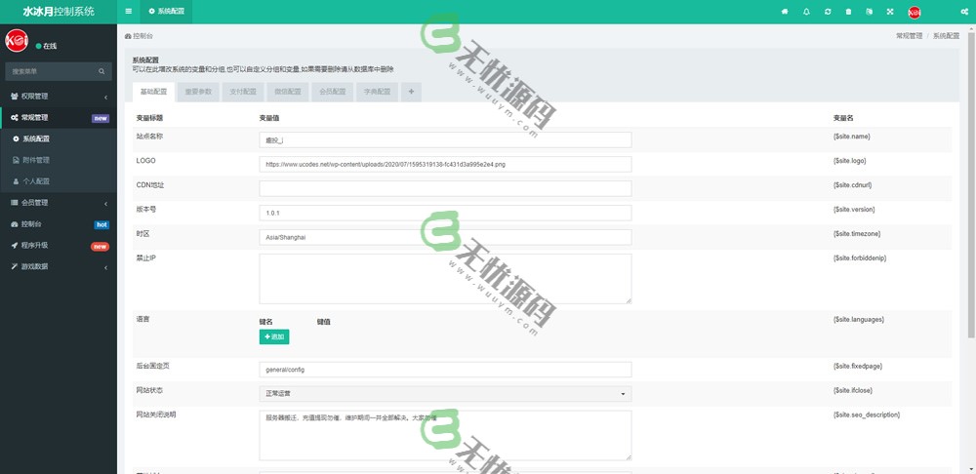Open the user avatar in the top bar
Screen dimensions: 976x474
pos(915,12)
